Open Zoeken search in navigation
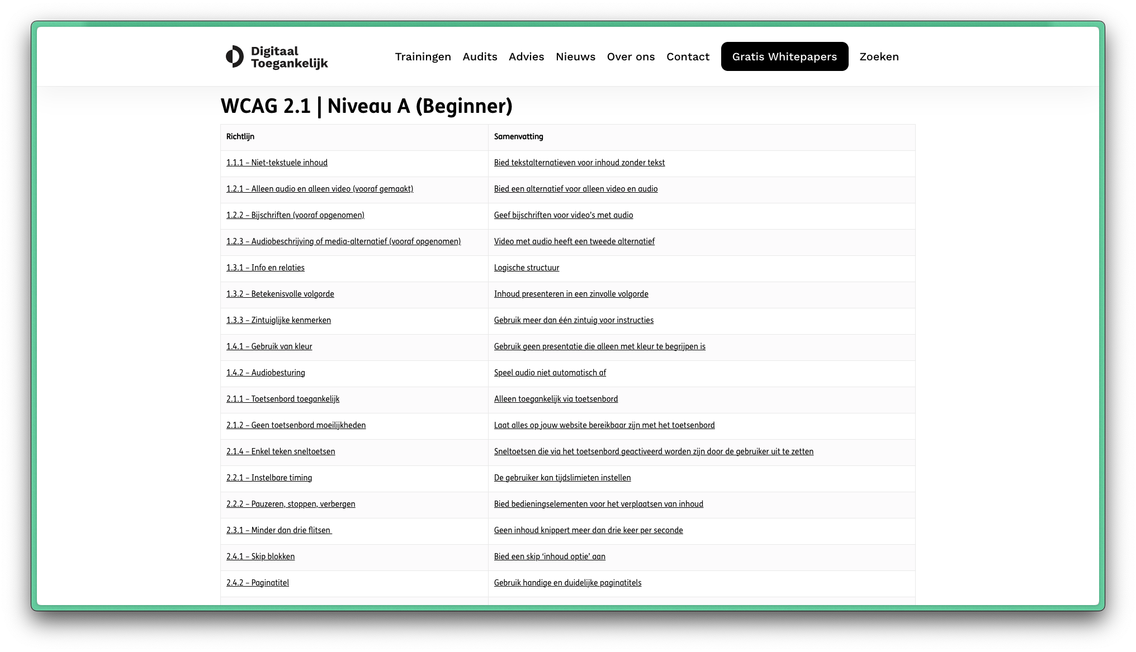This screenshot has width=1136, height=652. pos(879,56)
